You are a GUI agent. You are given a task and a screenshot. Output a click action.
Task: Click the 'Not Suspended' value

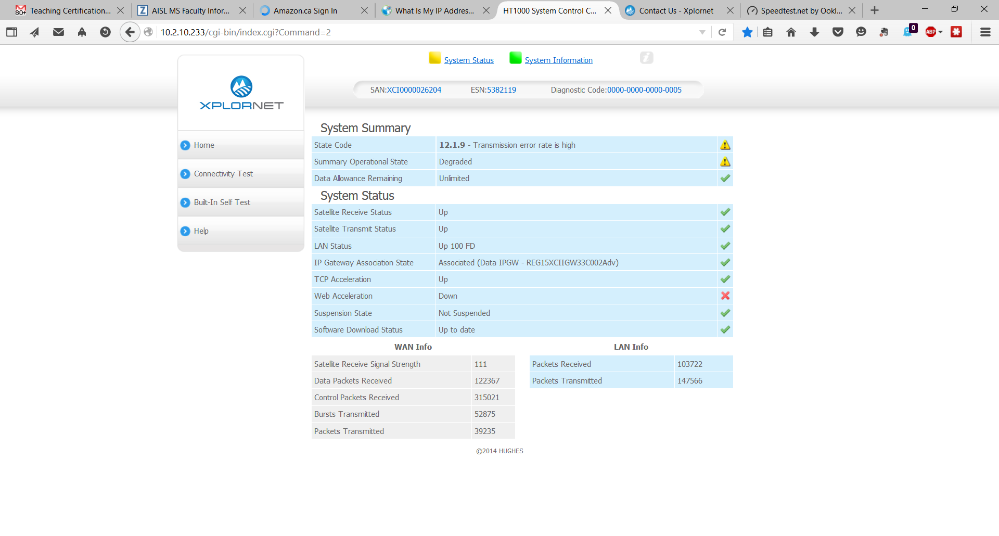point(464,313)
